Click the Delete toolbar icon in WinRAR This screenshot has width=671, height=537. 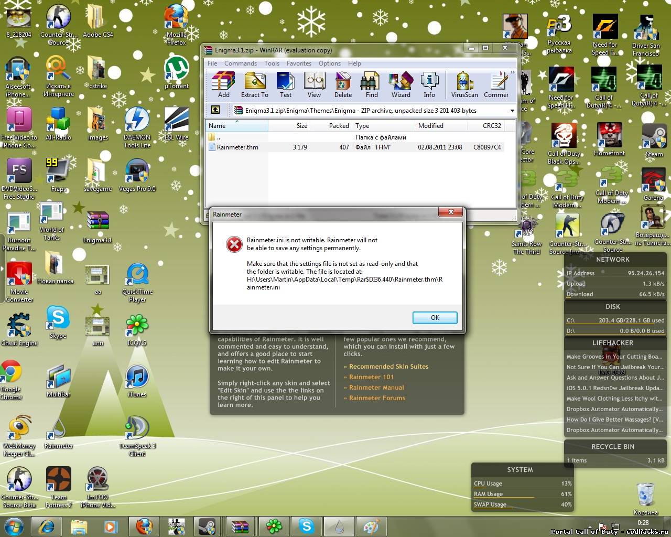(x=343, y=85)
